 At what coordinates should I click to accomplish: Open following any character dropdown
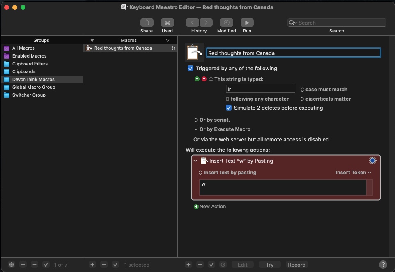[x=257, y=99]
